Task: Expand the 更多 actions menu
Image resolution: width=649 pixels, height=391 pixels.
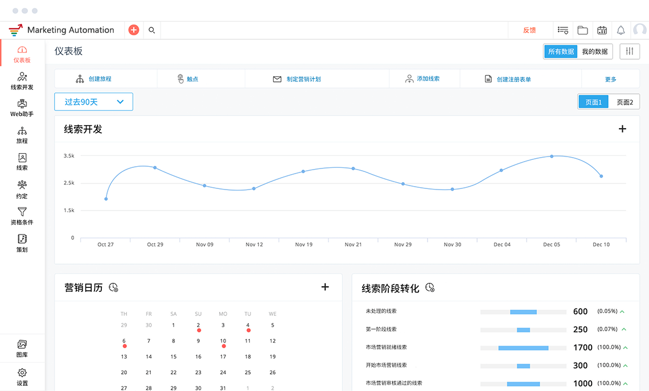Action: click(610, 79)
